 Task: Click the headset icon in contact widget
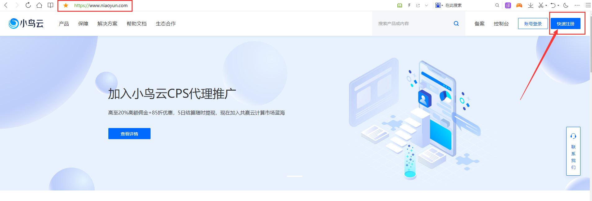point(573,136)
